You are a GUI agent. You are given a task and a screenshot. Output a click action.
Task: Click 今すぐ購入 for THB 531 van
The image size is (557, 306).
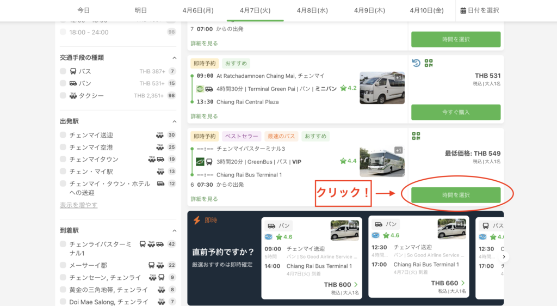coord(456,112)
